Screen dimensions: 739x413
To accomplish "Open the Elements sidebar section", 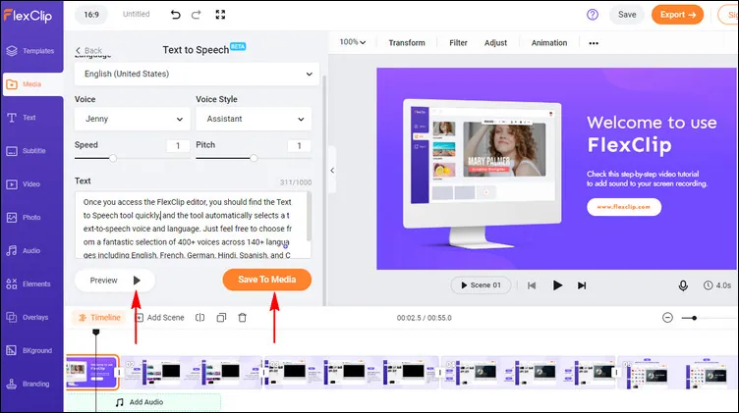I will (28, 284).
